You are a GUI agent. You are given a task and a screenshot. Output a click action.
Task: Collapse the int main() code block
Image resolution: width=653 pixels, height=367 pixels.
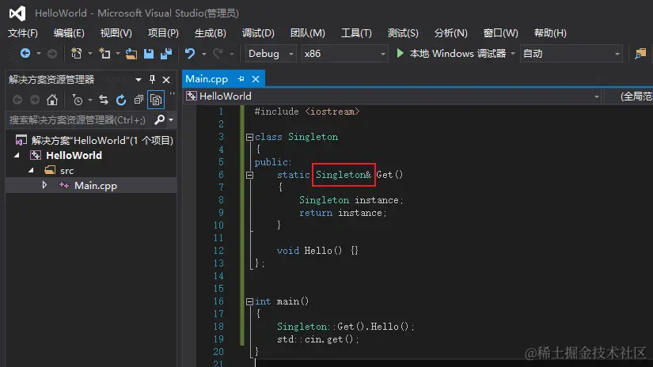click(249, 301)
